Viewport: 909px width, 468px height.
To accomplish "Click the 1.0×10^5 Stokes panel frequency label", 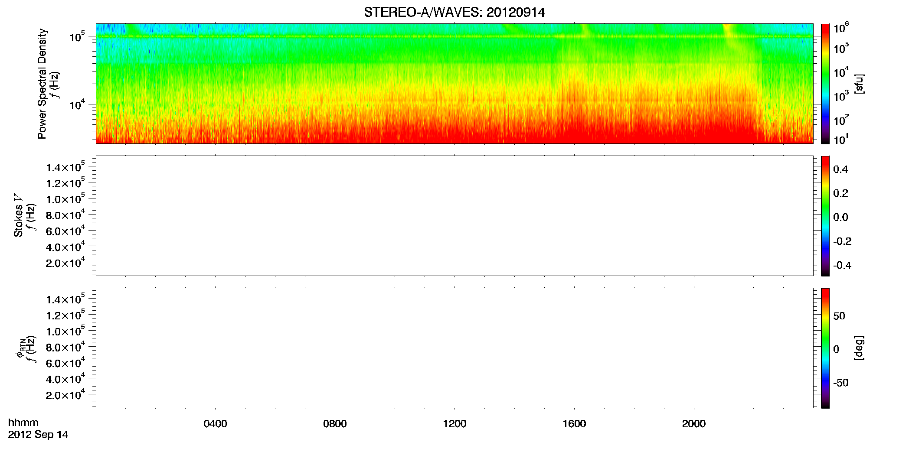I will [65, 198].
